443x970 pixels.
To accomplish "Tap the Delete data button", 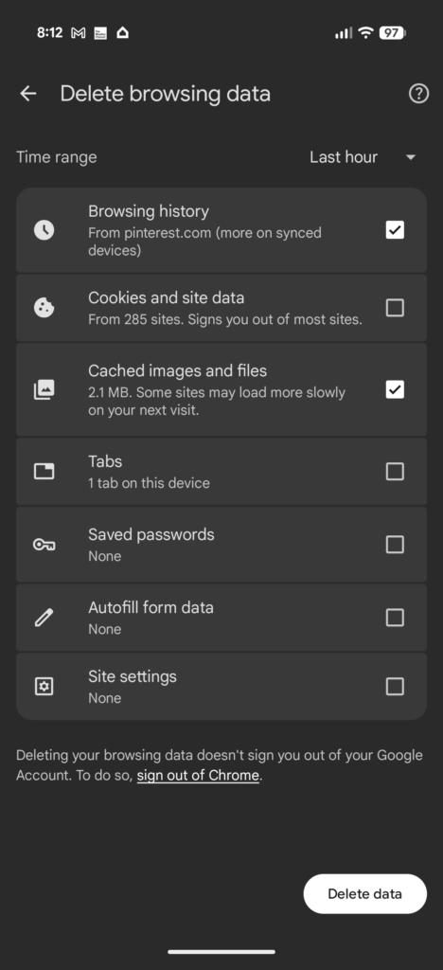I will 364,894.
